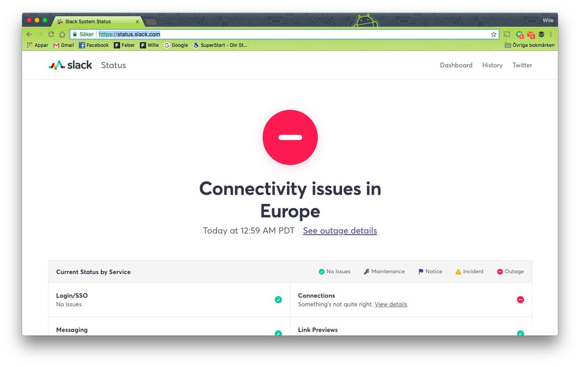This screenshot has width=580, height=367.
Task: Open History page in header
Action: click(492, 65)
